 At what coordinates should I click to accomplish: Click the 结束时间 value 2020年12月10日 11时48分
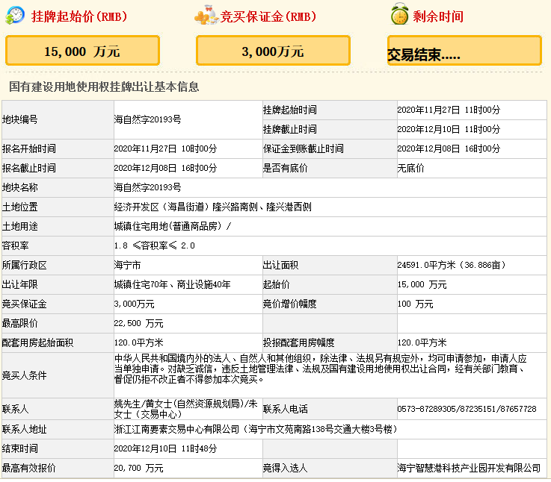click(165, 448)
